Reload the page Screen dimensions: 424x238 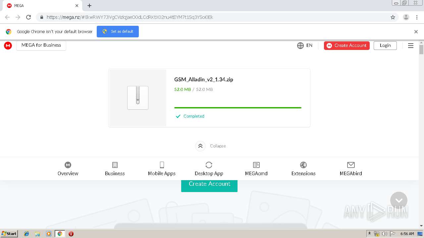(28, 17)
